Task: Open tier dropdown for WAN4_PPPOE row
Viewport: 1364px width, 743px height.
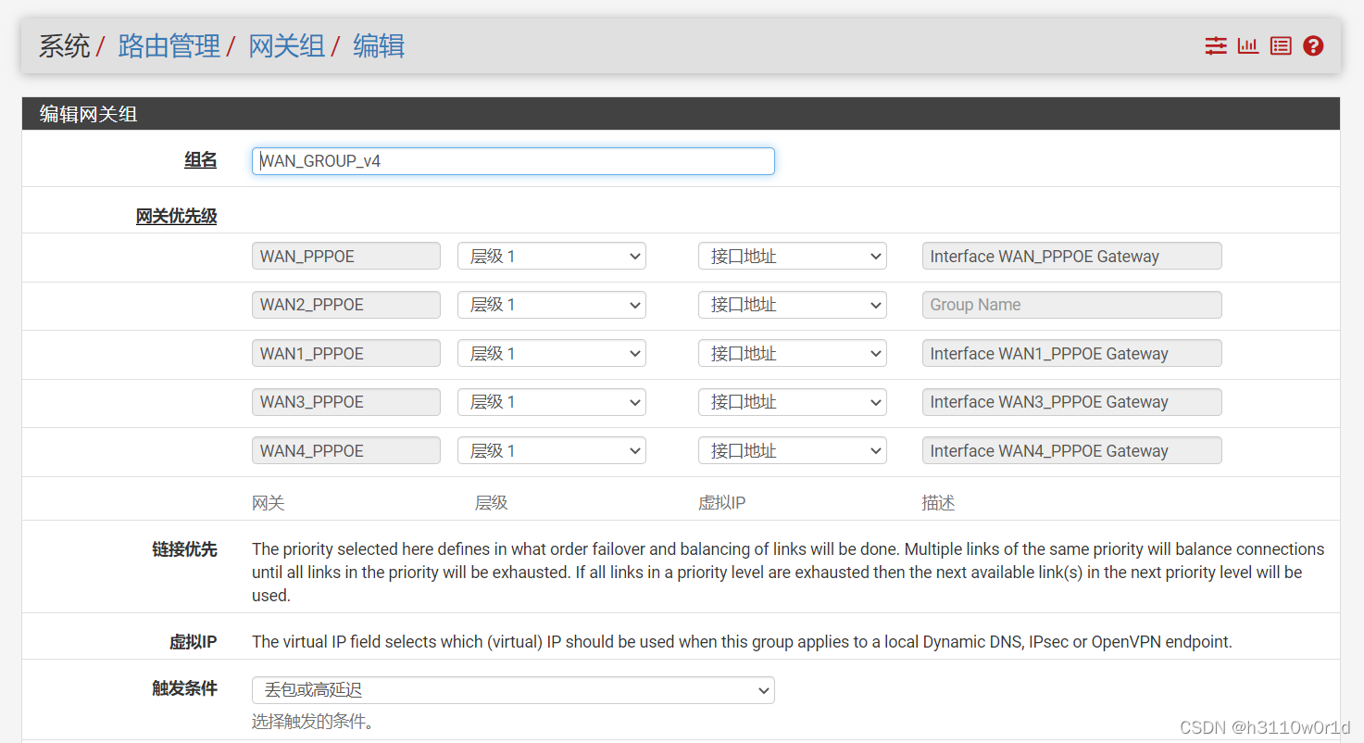Action: pos(552,451)
